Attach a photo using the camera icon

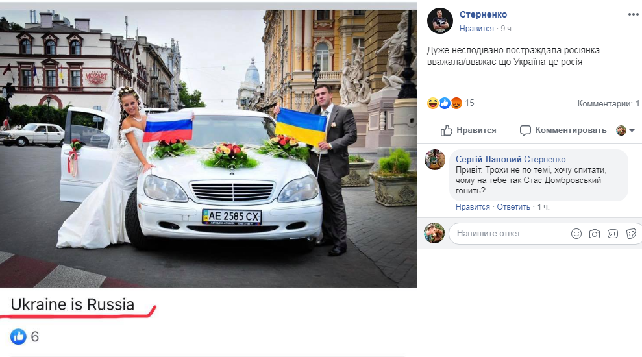coord(595,234)
